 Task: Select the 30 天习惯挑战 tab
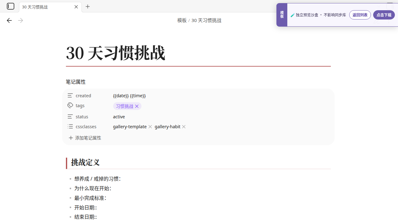(50, 7)
